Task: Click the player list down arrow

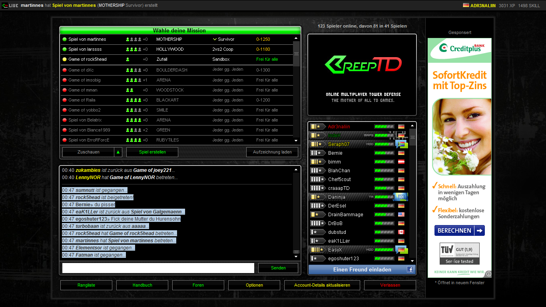Action: tap(412, 261)
